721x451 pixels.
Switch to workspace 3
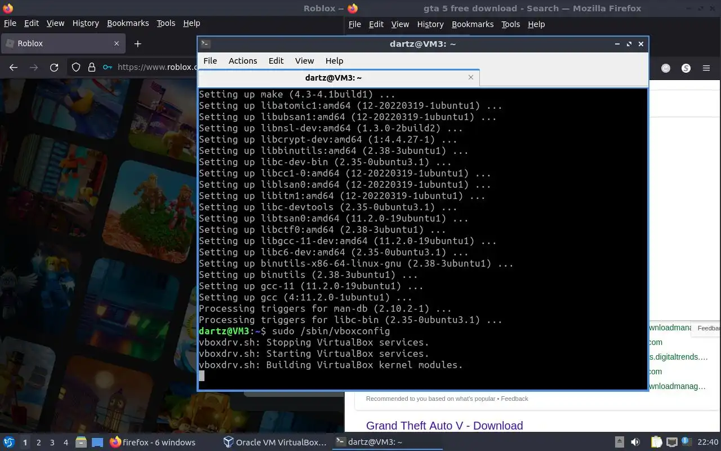(52, 443)
